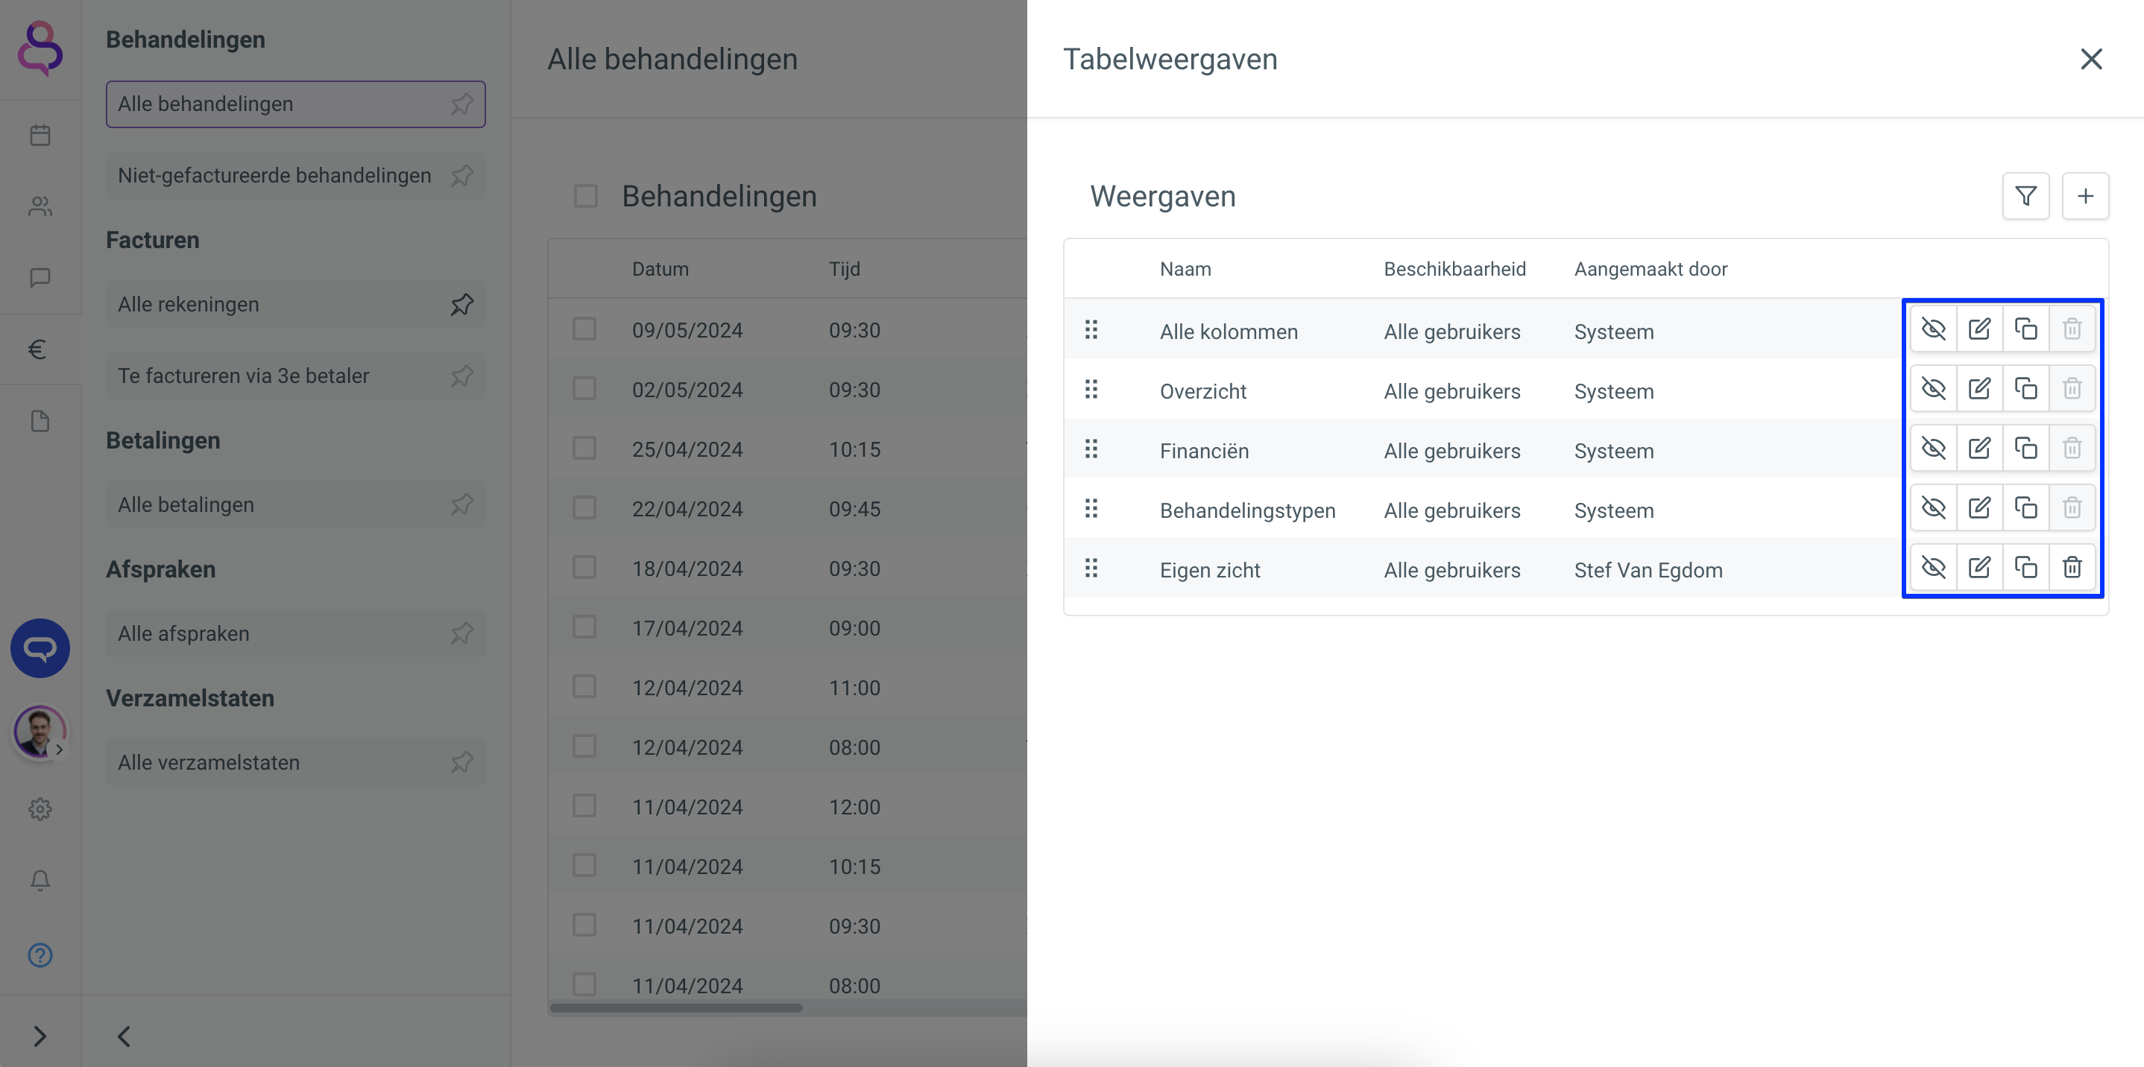
Task: Check the 09/05/2024 treatment row
Action: (x=584, y=329)
